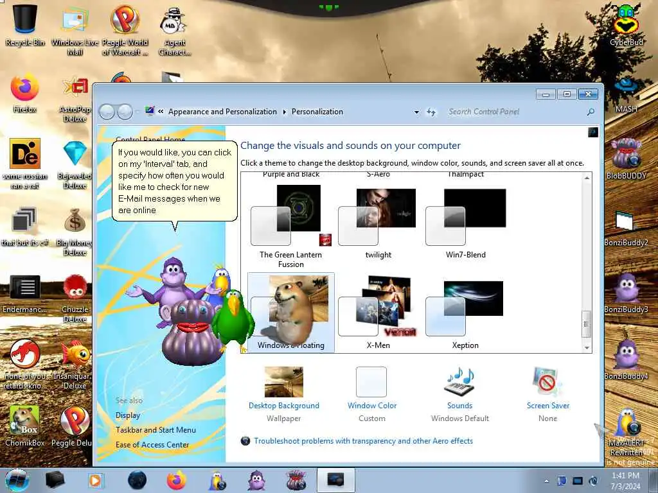Viewport: 658px width, 493px height.
Task: Open ChomikBox desktop shortcut
Action: 25,426
